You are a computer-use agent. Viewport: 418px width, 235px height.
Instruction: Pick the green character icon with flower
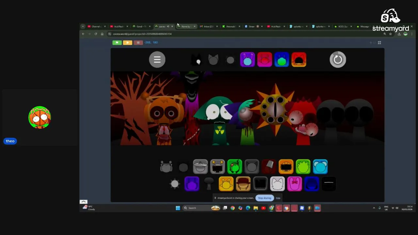tap(234, 166)
